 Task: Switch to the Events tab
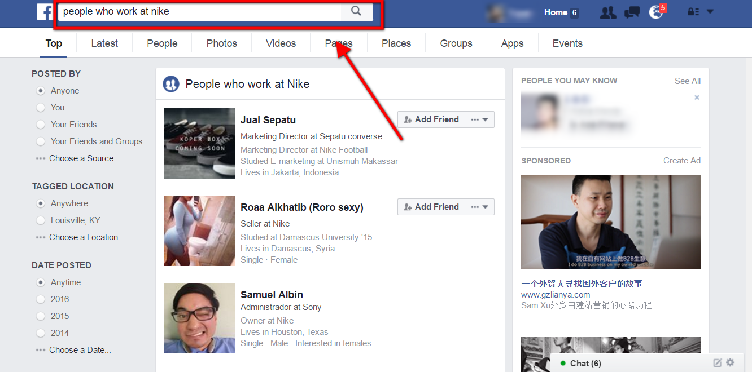click(x=567, y=43)
